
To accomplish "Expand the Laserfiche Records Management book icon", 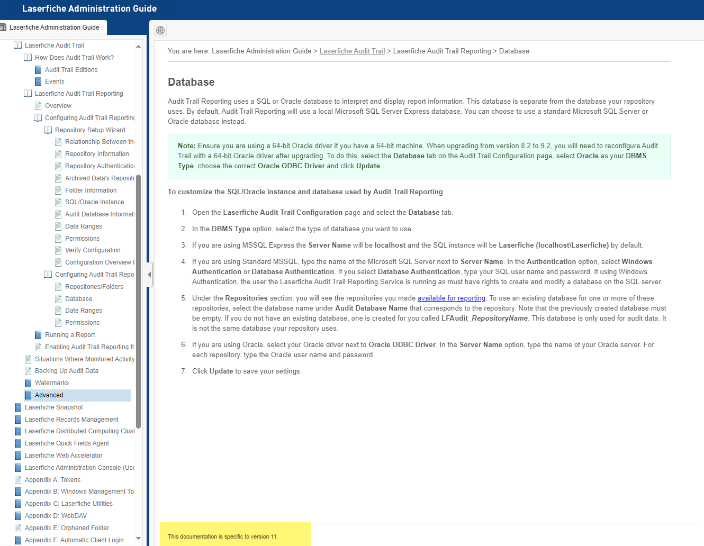I will click(x=18, y=420).
